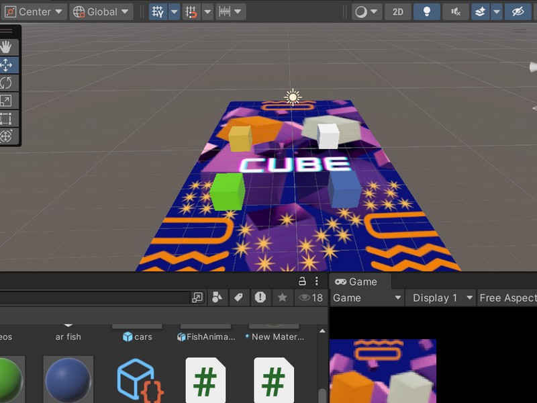Toggle the 2D view mode
This screenshot has height=403, width=537.
397,11
